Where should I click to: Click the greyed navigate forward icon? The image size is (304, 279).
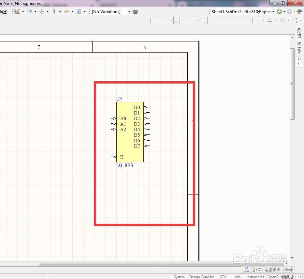289,12
